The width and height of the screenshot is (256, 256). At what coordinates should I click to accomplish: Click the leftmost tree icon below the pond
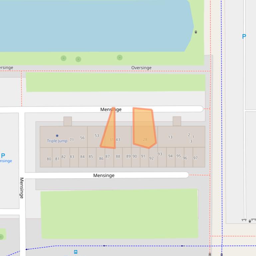[x=64, y=58]
